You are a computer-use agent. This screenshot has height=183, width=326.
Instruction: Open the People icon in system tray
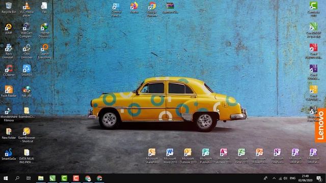pos(265,178)
